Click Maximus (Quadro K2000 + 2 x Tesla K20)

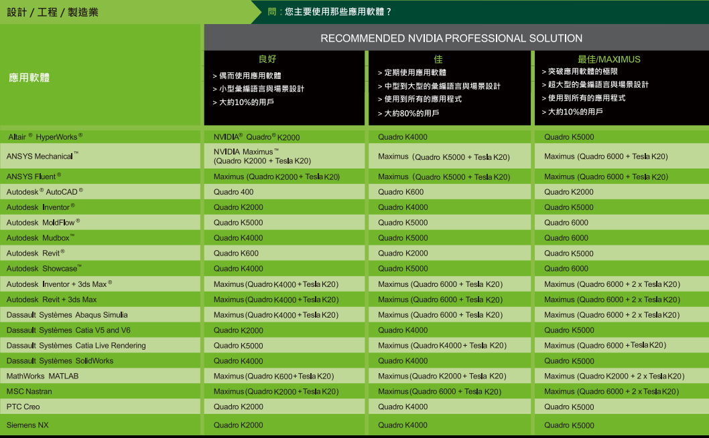point(614,376)
